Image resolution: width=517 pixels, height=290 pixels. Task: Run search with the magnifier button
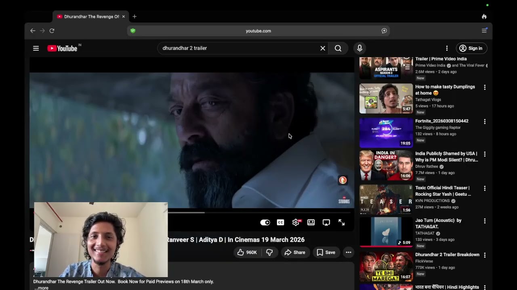click(338, 48)
